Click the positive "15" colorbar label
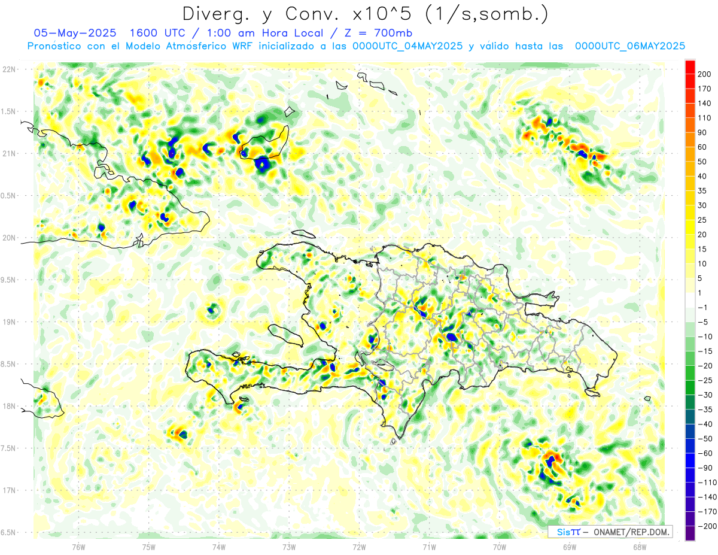Image resolution: width=718 pixels, height=555 pixels. (x=702, y=249)
